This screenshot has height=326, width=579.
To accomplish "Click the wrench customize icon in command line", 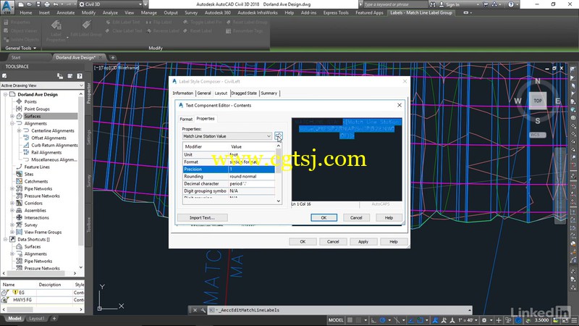I will (x=203, y=310).
